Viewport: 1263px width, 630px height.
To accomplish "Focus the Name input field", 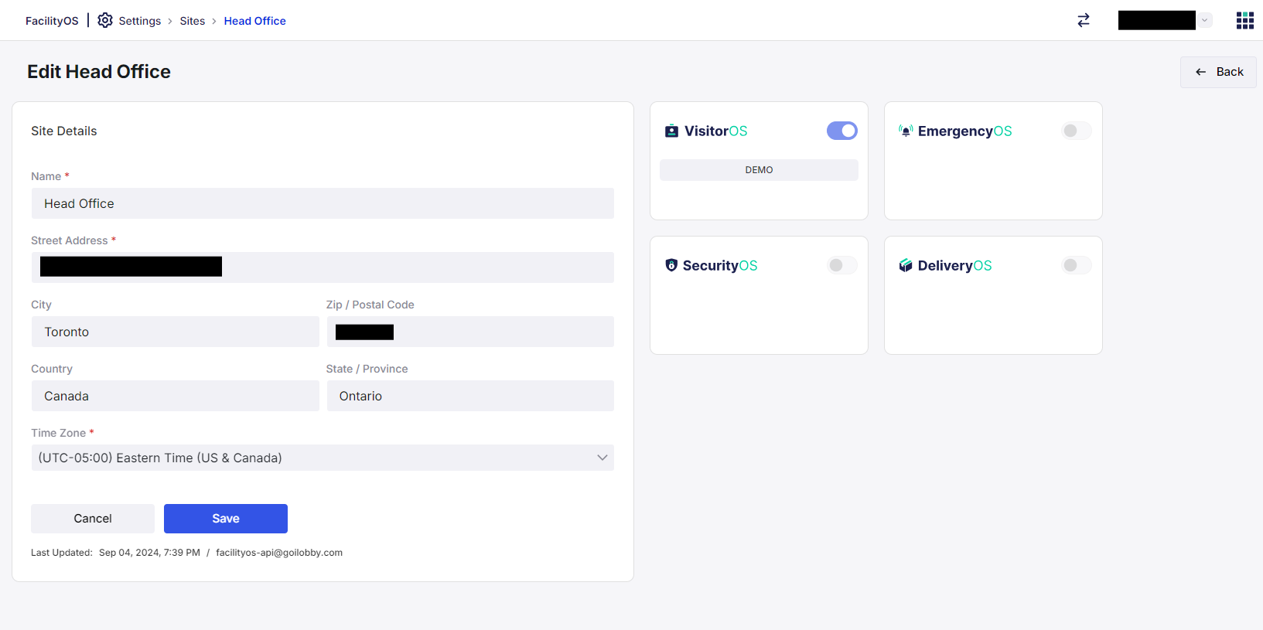I will tap(323, 203).
